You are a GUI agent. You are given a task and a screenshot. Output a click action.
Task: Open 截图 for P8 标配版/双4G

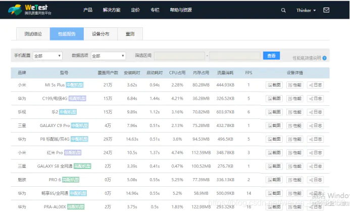tap(274, 139)
